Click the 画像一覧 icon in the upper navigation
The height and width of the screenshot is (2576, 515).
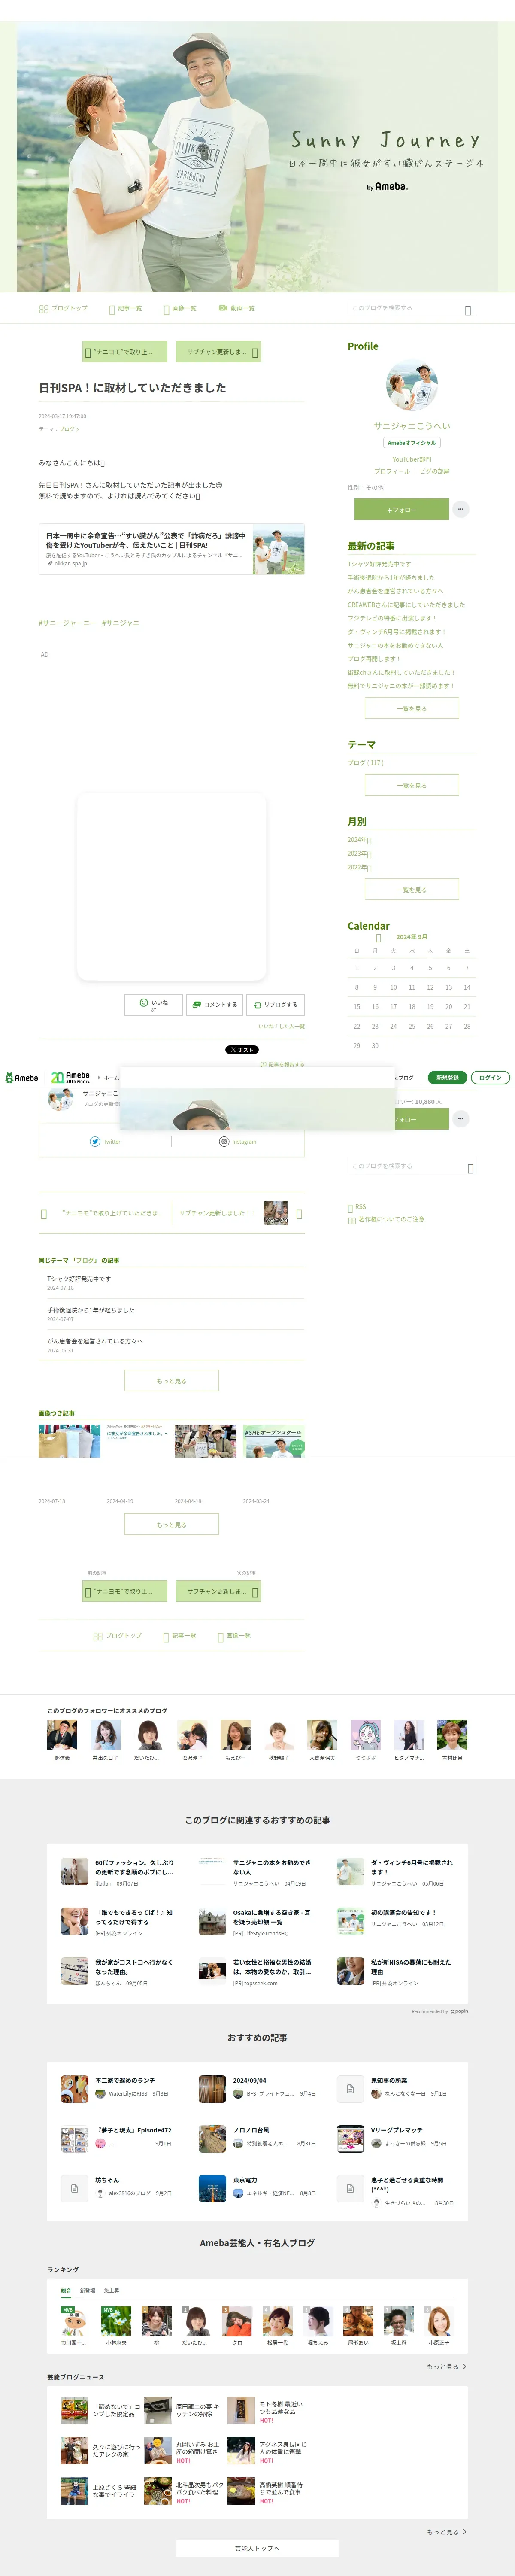pos(166,309)
